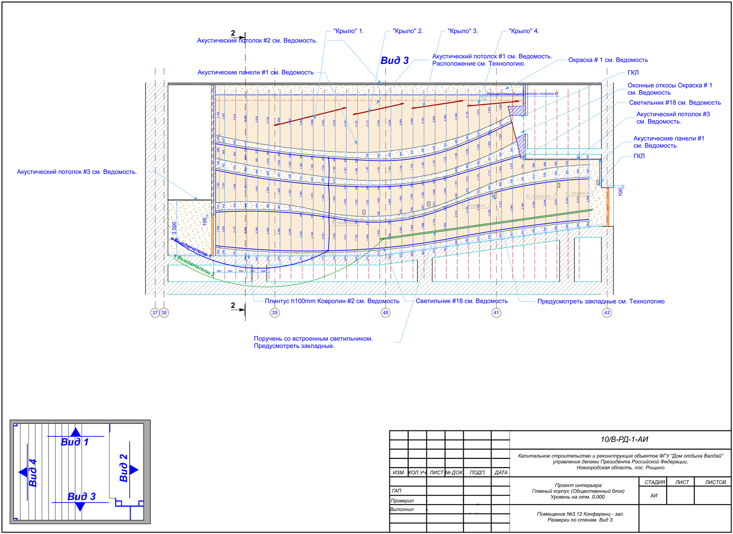Select the СТАДИЯ column header
Viewport: 733px width, 534px height.
pos(655,482)
